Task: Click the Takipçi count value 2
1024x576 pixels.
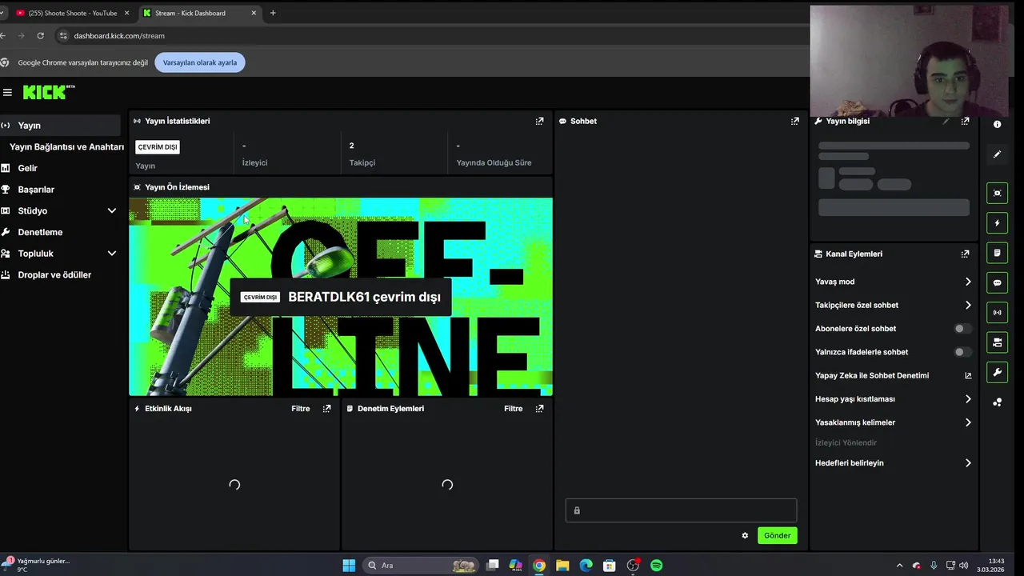Action: pyautogui.click(x=351, y=146)
